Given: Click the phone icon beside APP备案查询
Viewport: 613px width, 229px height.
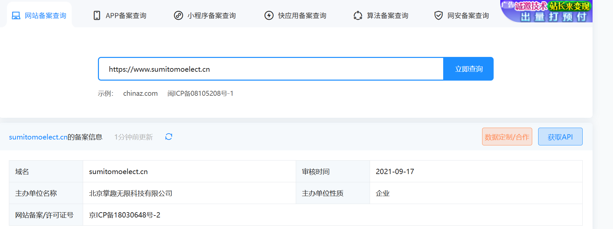Looking at the screenshot, I should click(97, 15).
